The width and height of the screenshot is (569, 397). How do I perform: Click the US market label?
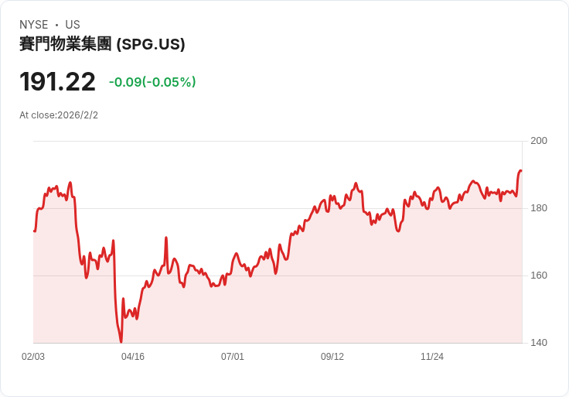[x=73, y=25]
